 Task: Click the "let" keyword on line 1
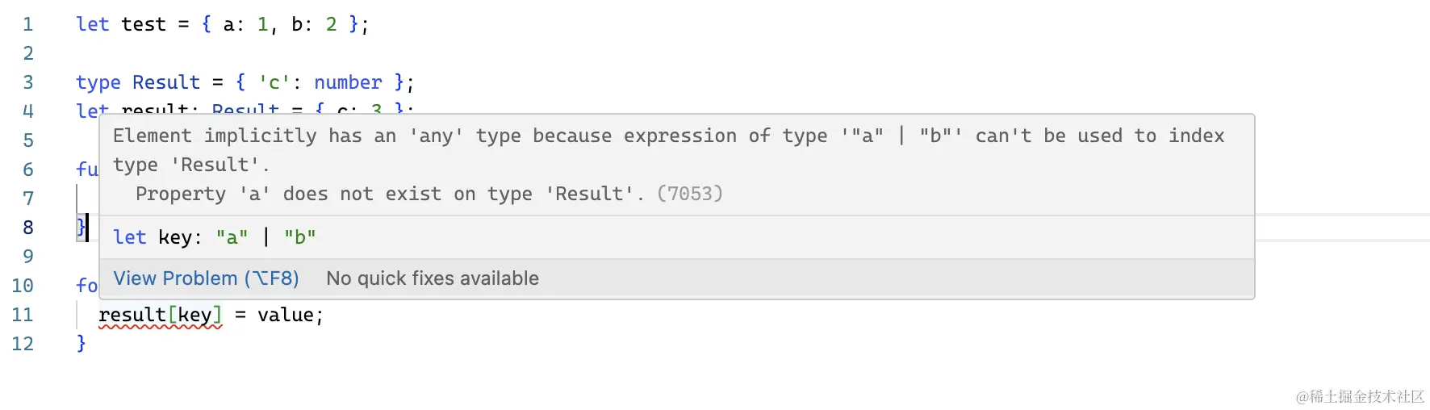[x=92, y=24]
